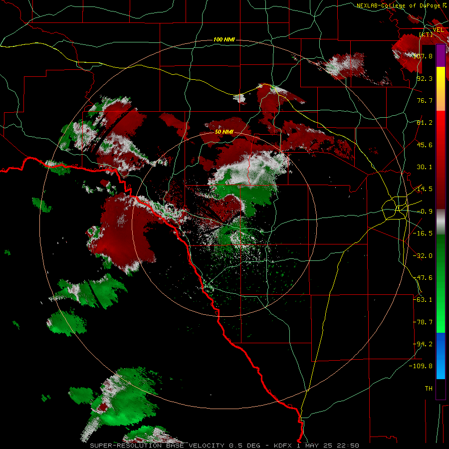
Task: Click the -16.5 scale value
Action: (x=423, y=233)
